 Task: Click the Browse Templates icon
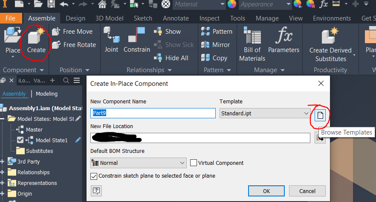point(320,114)
